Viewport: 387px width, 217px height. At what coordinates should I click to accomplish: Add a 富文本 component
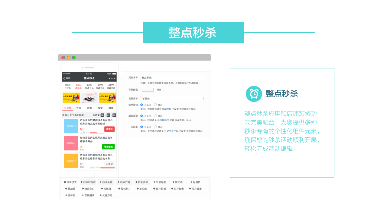tap(177, 182)
